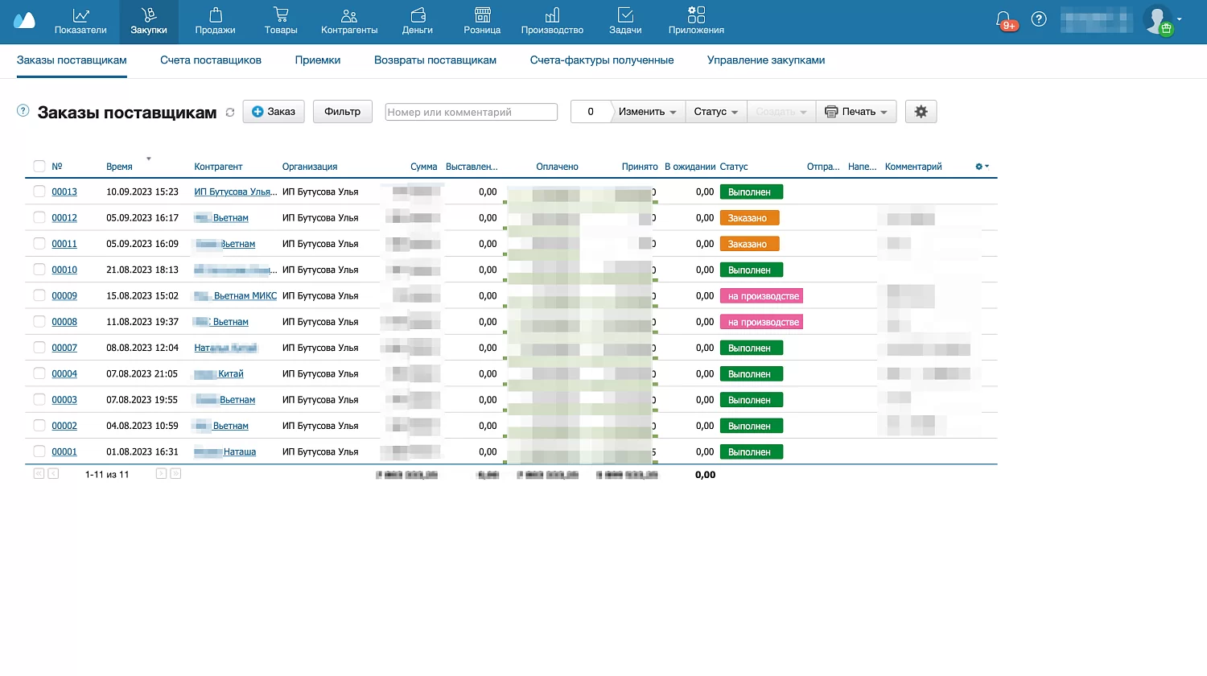Open the Производство section
The image size is (1207, 676).
point(552,22)
